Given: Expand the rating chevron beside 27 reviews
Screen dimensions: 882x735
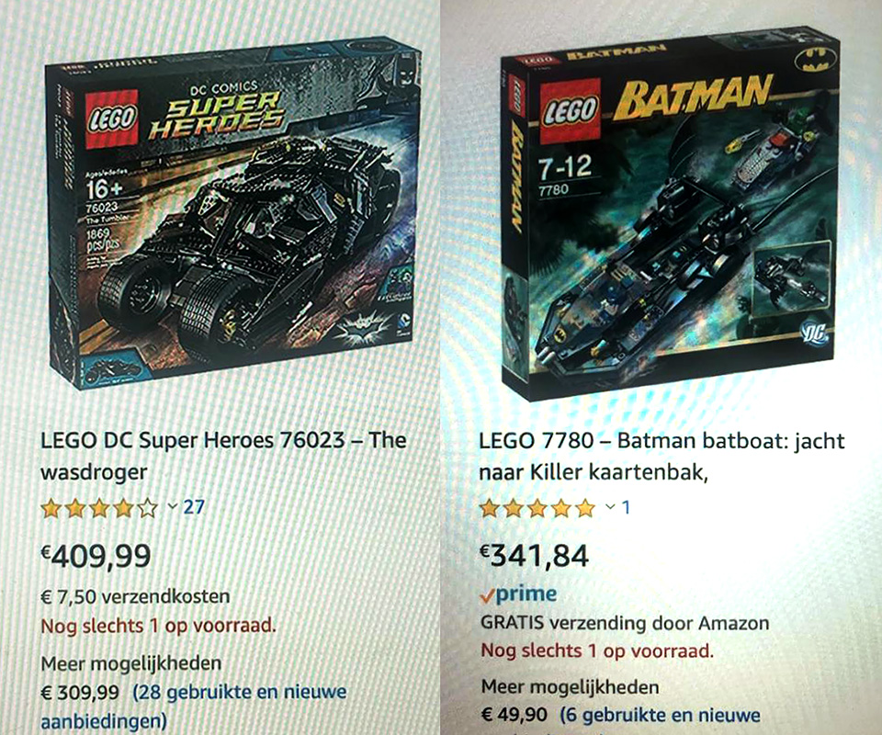Looking at the screenshot, I should tap(173, 506).
